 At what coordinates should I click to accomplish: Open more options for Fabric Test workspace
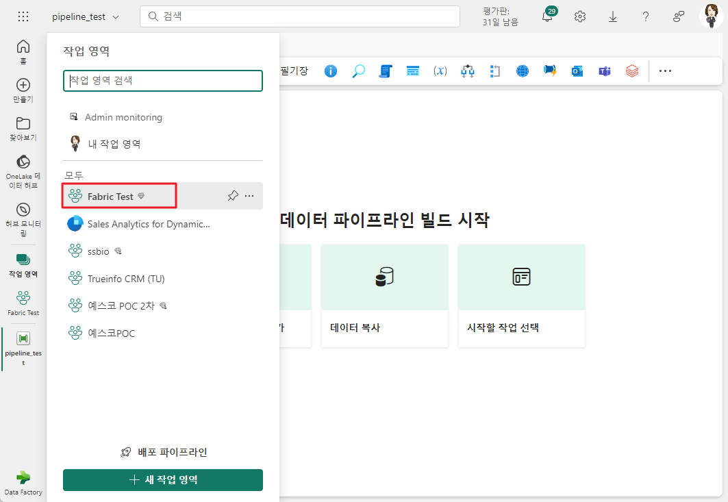(x=249, y=196)
